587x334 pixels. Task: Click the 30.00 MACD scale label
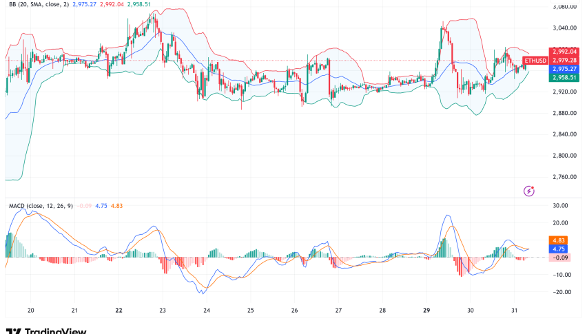pos(562,206)
